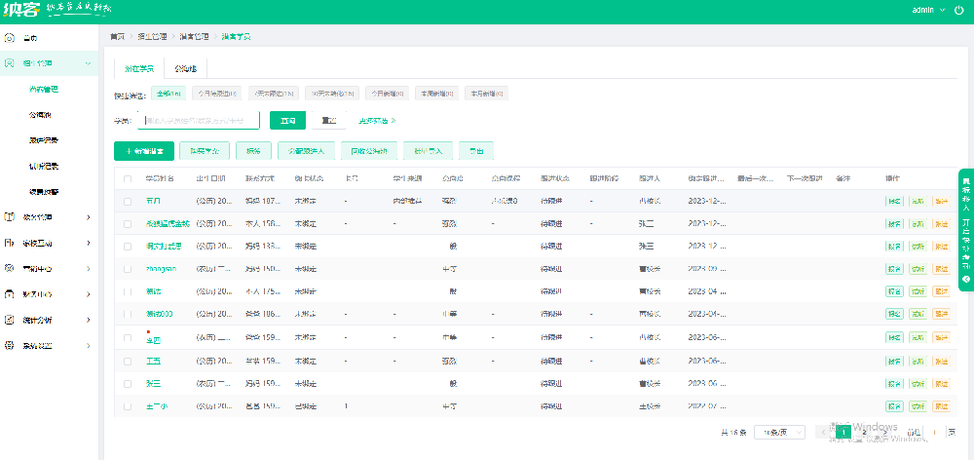Viewport: 974px width, 460px height.
Task: Expand the 营销中心 menu chevron
Action: (89, 269)
